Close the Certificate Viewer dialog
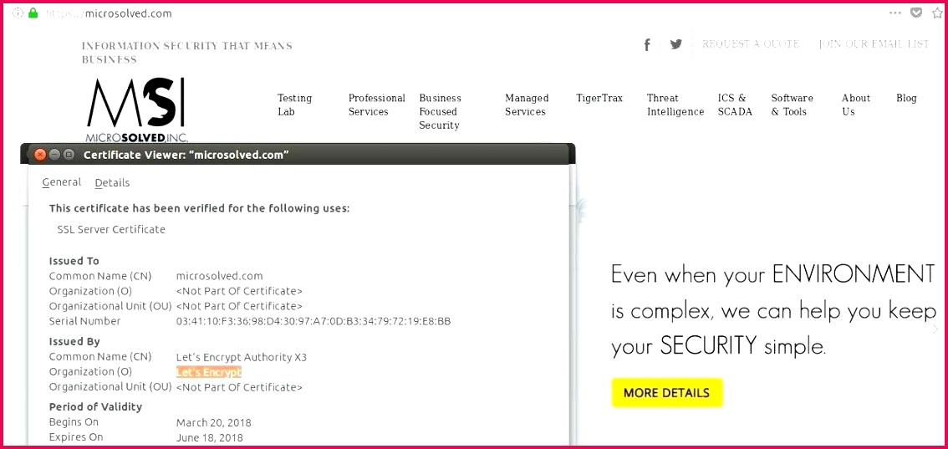This screenshot has height=449, width=948. pyautogui.click(x=40, y=155)
